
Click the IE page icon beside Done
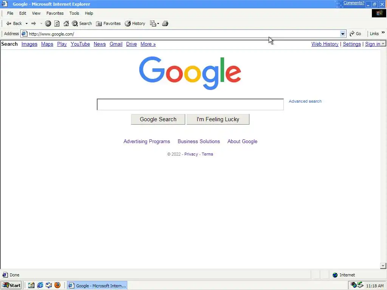click(5, 275)
